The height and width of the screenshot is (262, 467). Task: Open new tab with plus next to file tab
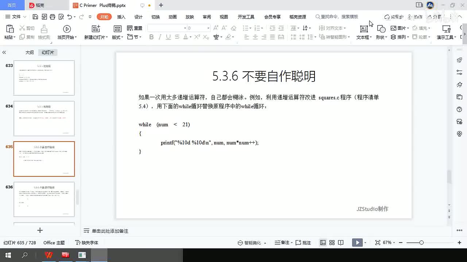pos(161,5)
